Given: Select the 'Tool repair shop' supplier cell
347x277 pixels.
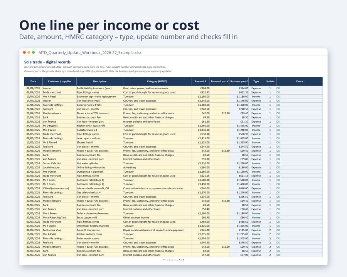Looking at the screenshot, I should (x=59, y=230).
